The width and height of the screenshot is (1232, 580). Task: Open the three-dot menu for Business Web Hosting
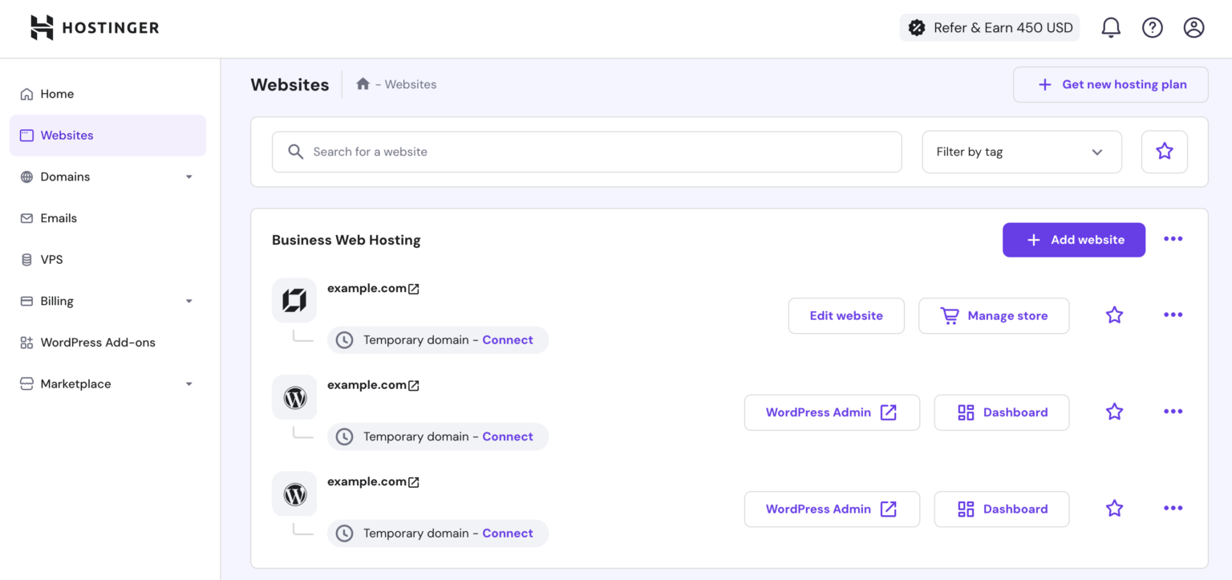pos(1173,238)
